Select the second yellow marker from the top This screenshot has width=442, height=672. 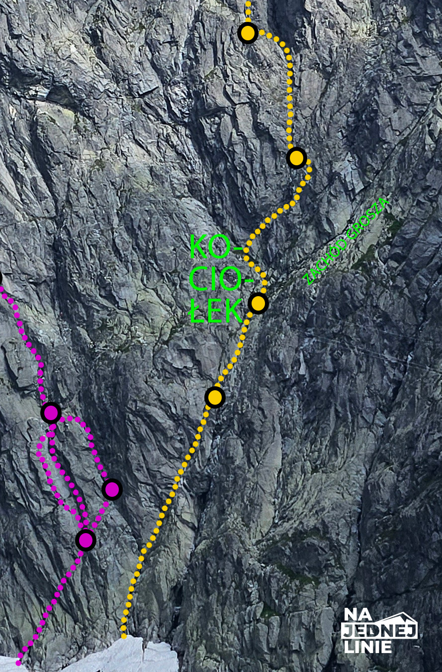(296, 158)
